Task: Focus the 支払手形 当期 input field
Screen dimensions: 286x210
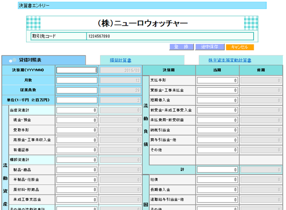Action: click(x=217, y=80)
